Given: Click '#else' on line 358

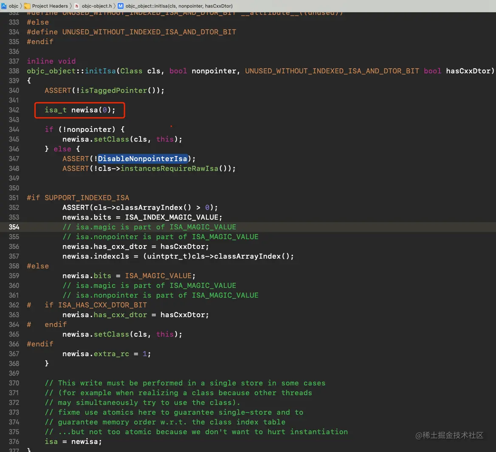Looking at the screenshot, I should 38,266.
